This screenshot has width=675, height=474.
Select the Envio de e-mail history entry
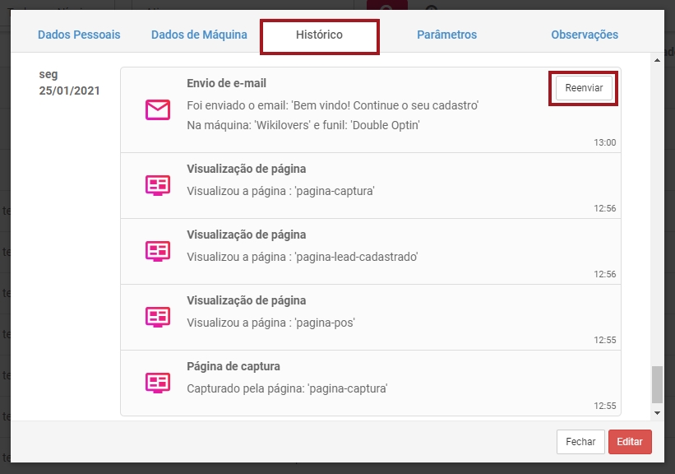pos(371,110)
